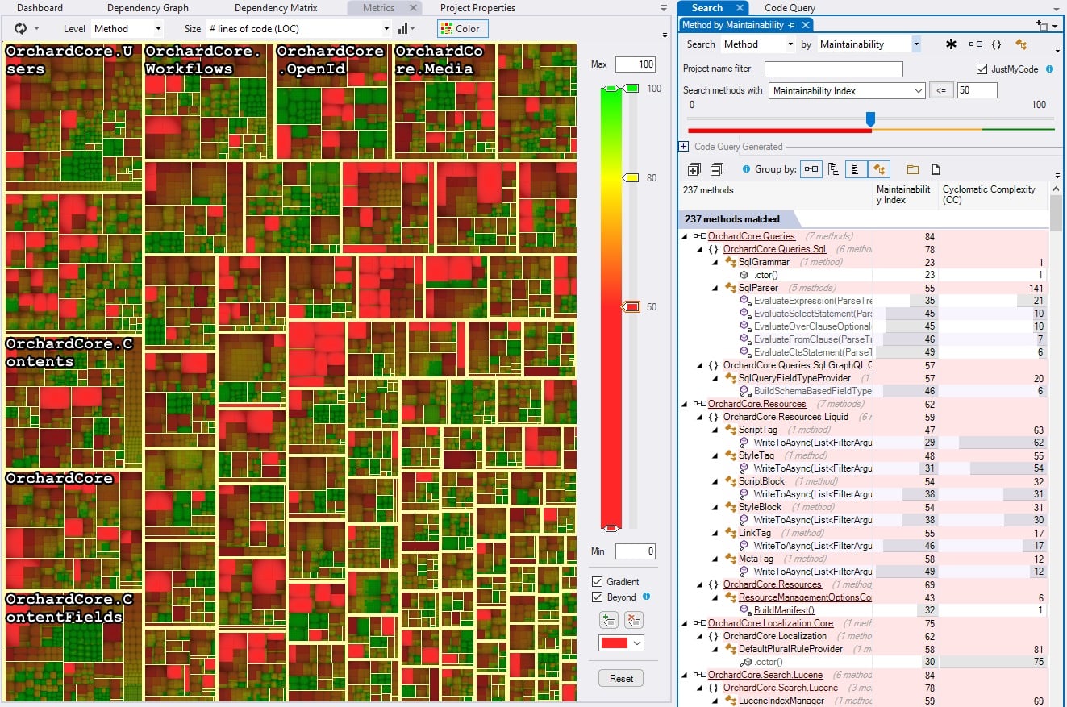Click the assembly search icon beside the asterisk
1067x707 pixels.
click(975, 44)
